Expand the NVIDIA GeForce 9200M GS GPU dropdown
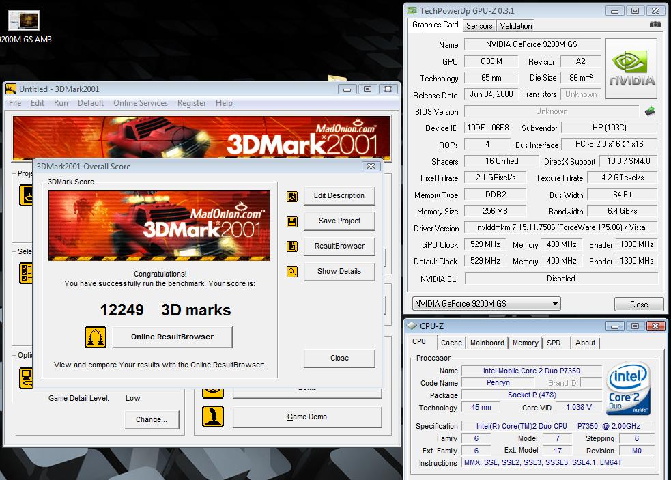This screenshot has width=671, height=480. tap(486, 304)
